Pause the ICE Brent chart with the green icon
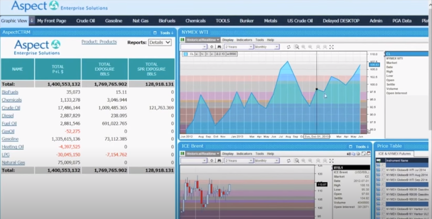This screenshot has height=219, width=432. click(182, 154)
